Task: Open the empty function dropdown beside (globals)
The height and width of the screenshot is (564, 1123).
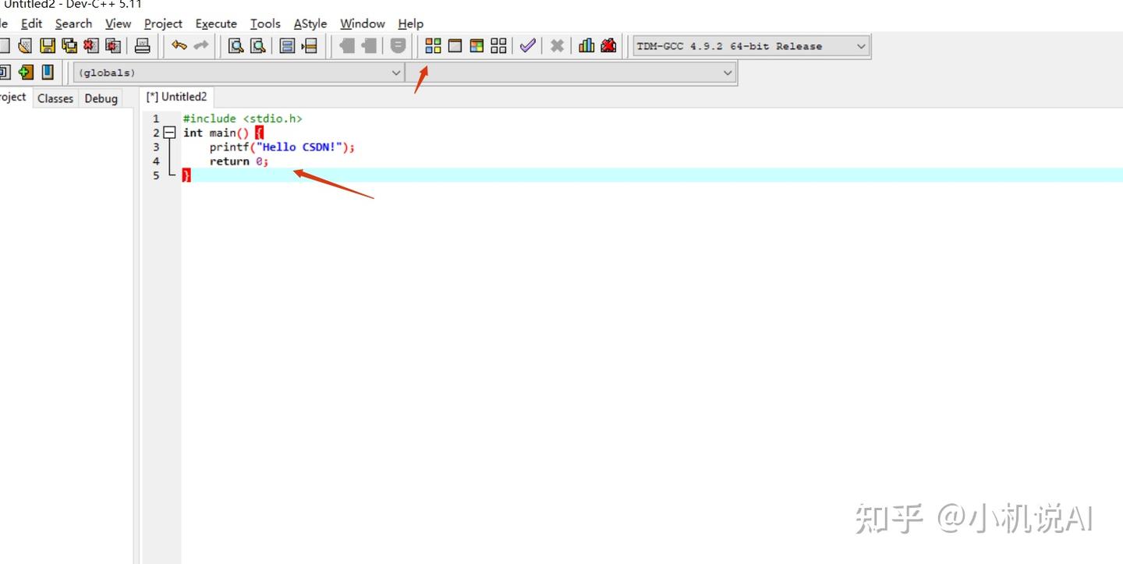Action: click(x=571, y=73)
